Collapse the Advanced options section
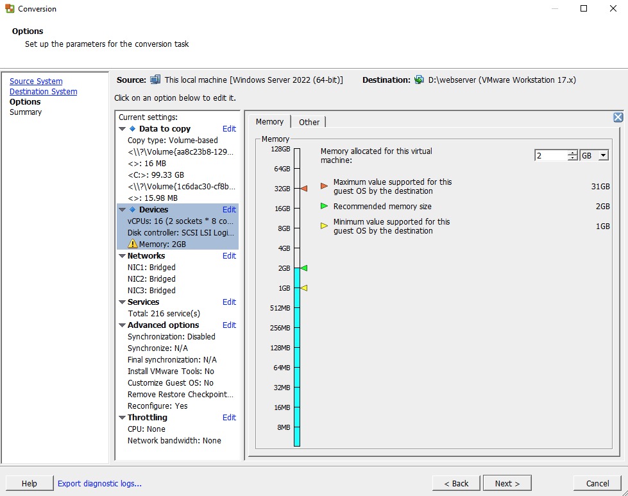The height and width of the screenshot is (496, 628). [123, 325]
